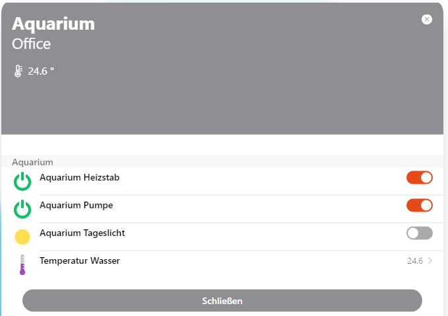Screen dimensions: 448x316
Task: Expand Temperatur Wasser details via chevron arrow
Action: click(430, 260)
